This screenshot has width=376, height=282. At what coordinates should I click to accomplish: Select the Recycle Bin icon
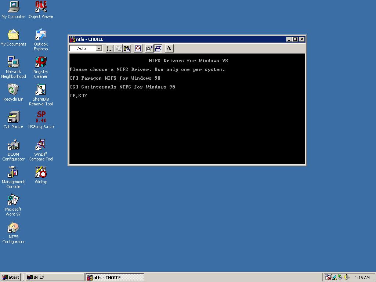click(13, 93)
